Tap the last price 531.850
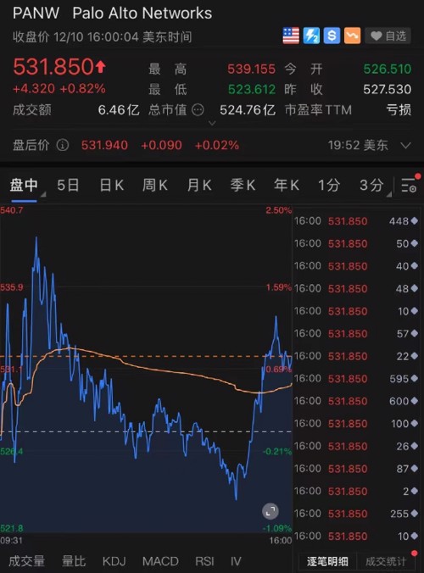Image resolution: width=424 pixels, height=573 pixels. click(53, 67)
